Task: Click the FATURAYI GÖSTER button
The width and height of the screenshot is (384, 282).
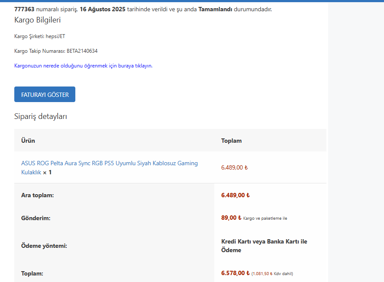Action: point(45,94)
